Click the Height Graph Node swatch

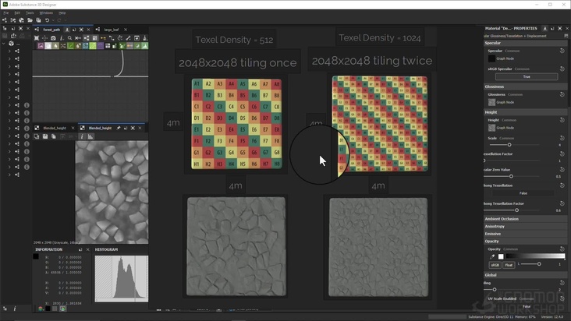click(491, 128)
